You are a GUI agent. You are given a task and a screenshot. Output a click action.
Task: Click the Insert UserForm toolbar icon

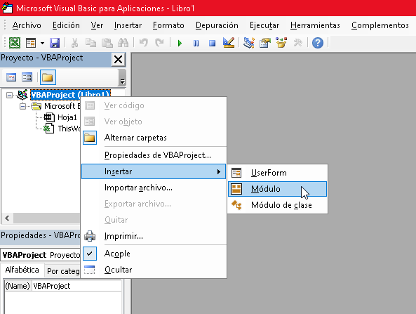tap(31, 43)
